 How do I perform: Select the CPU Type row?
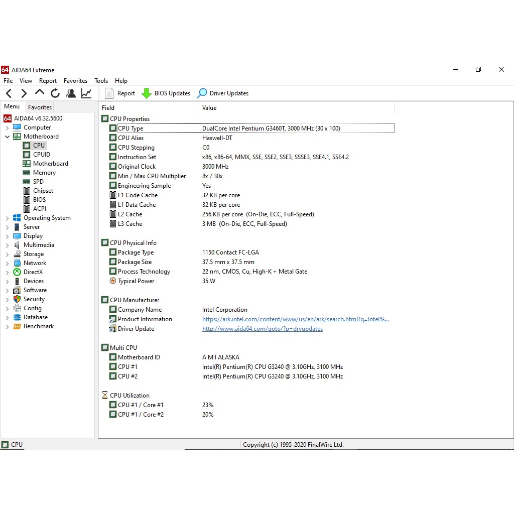click(251, 128)
